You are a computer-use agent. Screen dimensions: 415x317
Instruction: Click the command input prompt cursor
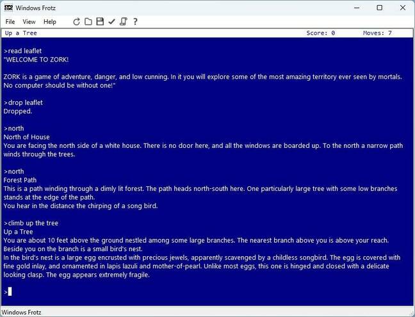[x=10, y=291]
